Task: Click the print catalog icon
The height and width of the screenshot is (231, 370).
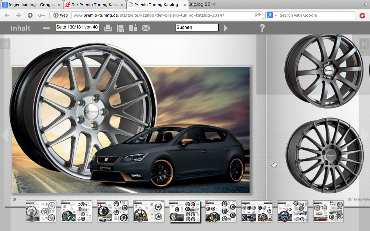Action: [x=108, y=28]
